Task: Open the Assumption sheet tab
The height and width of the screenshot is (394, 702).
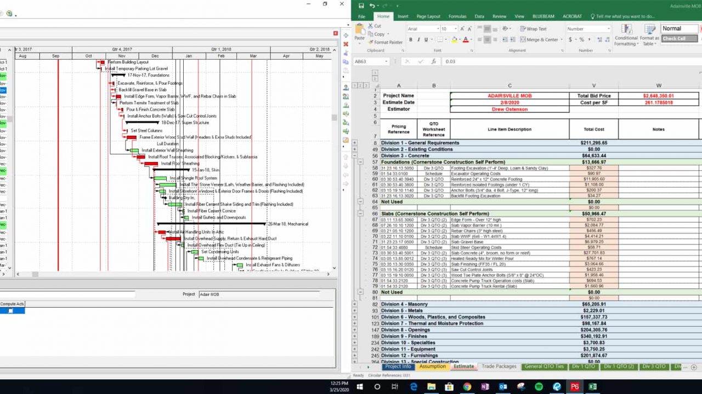Action: click(433, 367)
